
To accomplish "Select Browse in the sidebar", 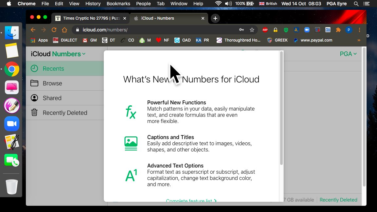I will point(65,83).
